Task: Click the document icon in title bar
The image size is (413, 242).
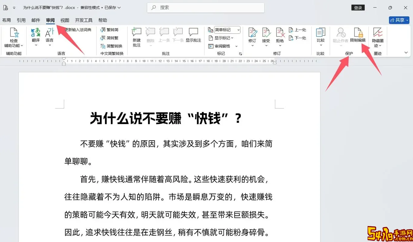Action: pyautogui.click(x=5, y=8)
